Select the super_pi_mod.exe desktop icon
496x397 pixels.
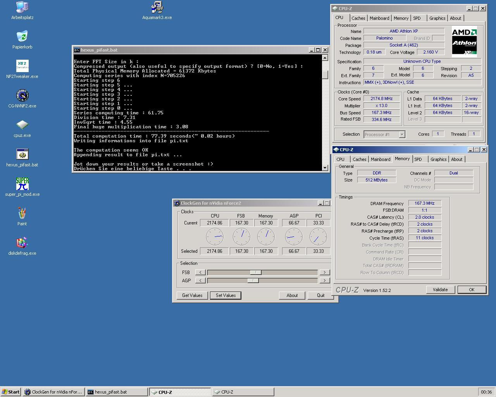22,187
